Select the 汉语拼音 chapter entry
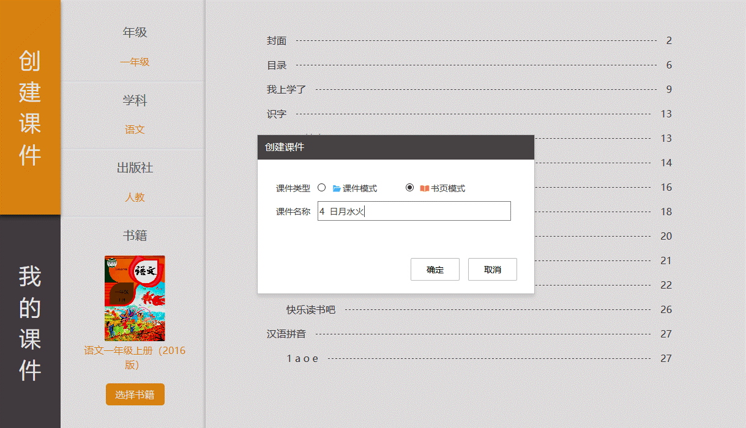Viewport: 746px width, 428px height. [x=286, y=334]
